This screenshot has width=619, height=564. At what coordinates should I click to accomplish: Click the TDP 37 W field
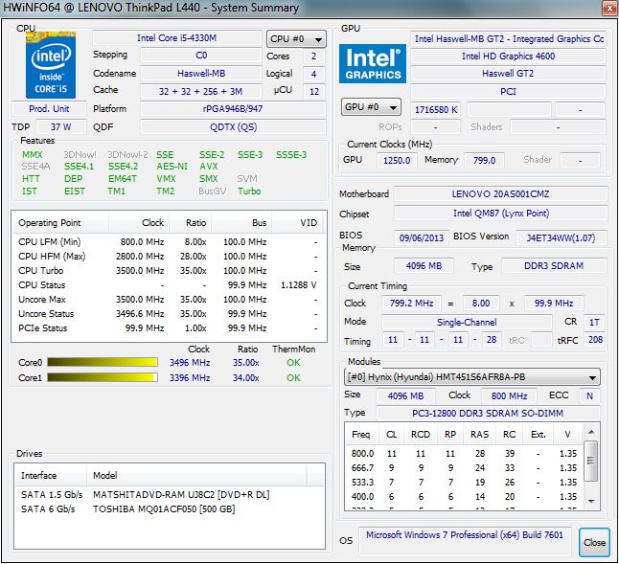(x=60, y=127)
